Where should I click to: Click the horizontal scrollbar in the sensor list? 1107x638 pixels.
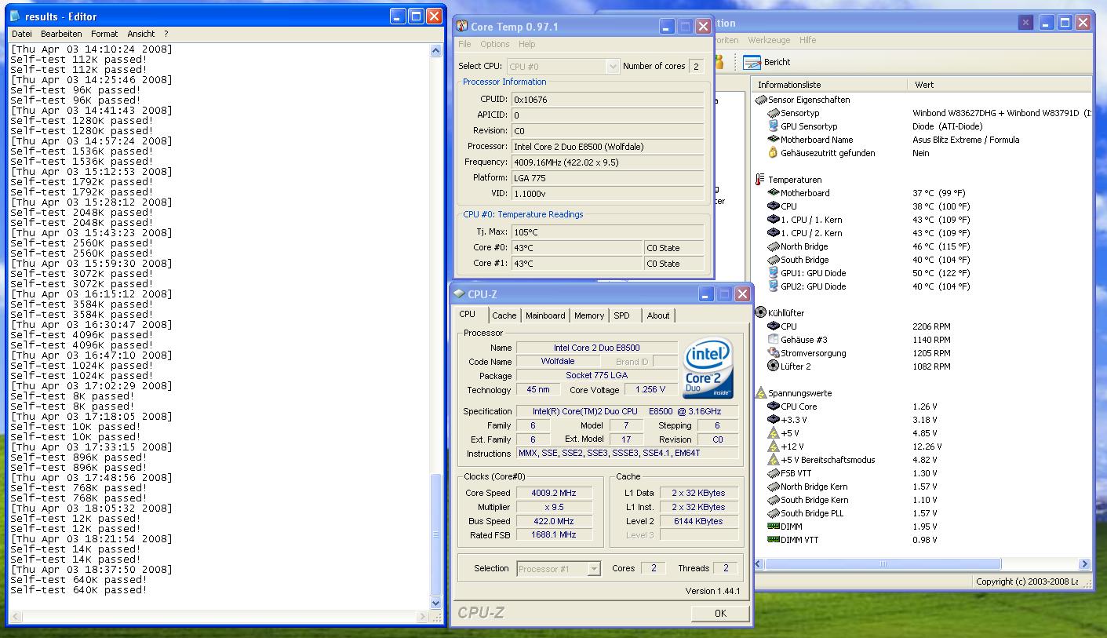point(883,564)
